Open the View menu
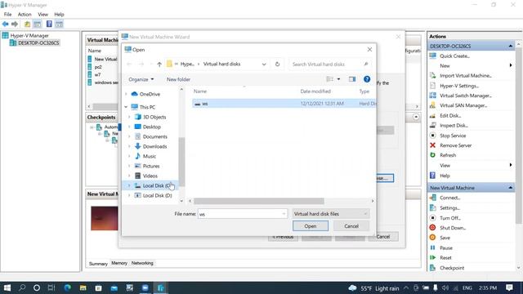523x294 pixels. tap(42, 15)
